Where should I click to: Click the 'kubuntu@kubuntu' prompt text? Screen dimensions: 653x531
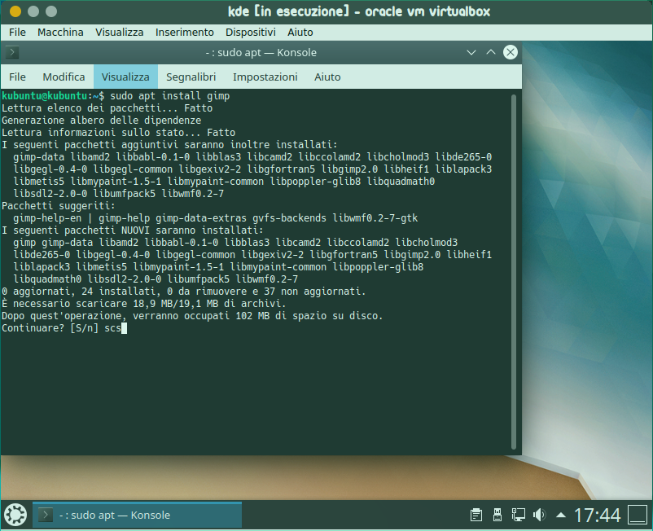[x=44, y=96]
